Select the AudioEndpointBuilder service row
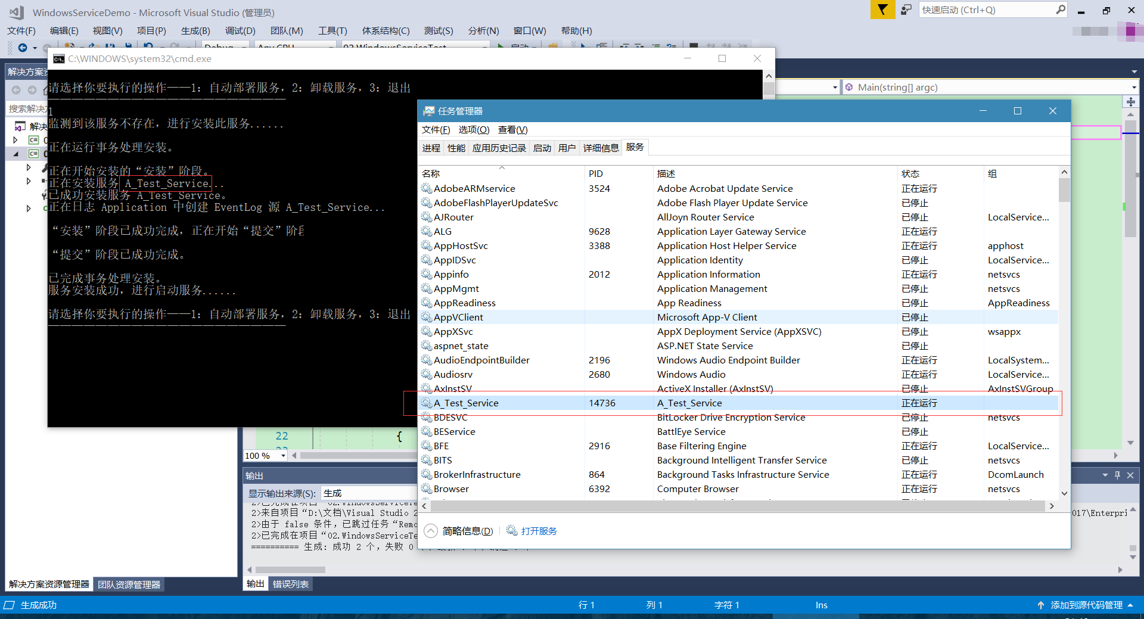The width and height of the screenshot is (1144, 619). pyautogui.click(x=738, y=360)
